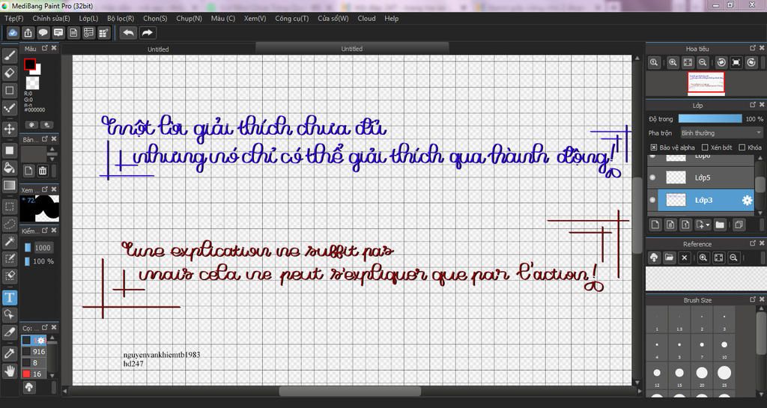
Task: Select the Select Pen tool
Action: [x=9, y=258]
